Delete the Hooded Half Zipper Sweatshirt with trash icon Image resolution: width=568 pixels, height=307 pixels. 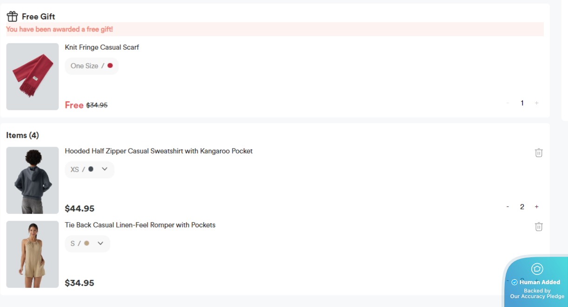(539, 153)
